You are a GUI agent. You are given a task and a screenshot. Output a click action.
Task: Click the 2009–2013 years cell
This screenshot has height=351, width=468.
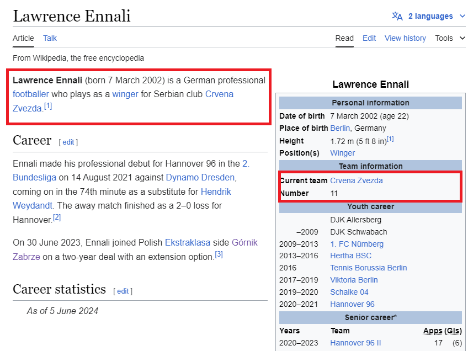[299, 244]
